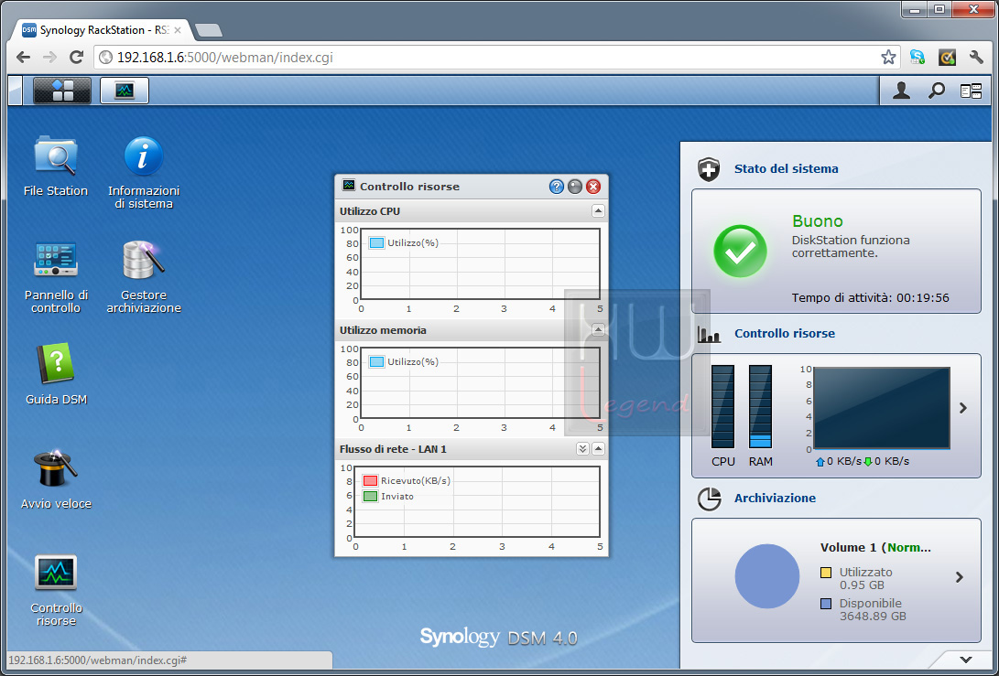Click the browser back button
This screenshot has width=999, height=676.
pos(24,58)
